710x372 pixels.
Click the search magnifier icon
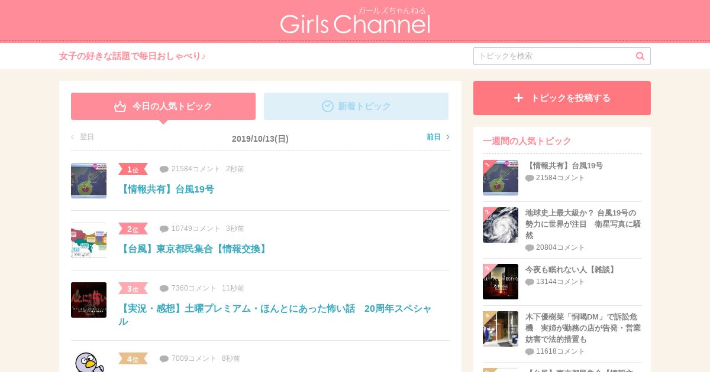tap(640, 56)
